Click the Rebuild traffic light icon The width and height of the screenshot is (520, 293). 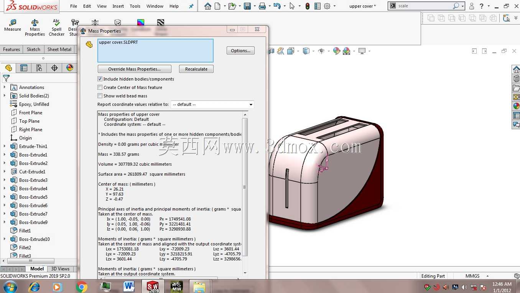(x=308, y=6)
